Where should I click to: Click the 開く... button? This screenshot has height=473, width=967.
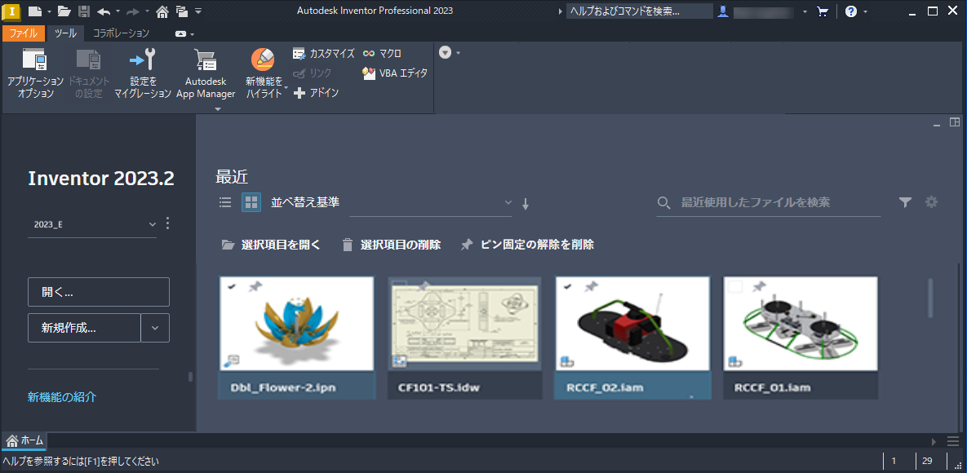click(99, 292)
